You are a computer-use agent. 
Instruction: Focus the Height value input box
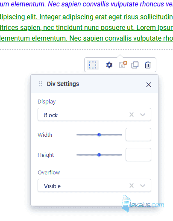[x=138, y=155]
